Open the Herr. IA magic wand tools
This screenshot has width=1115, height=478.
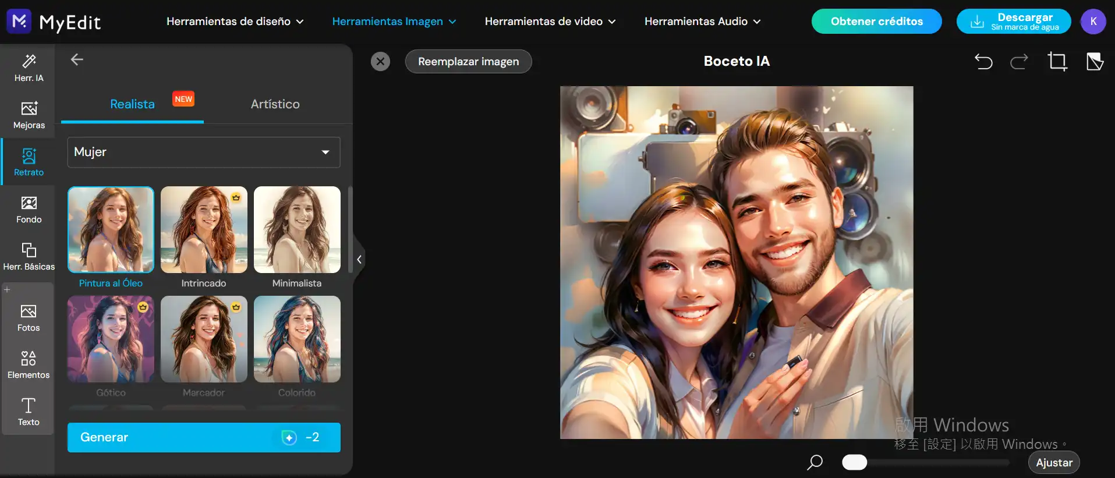pyautogui.click(x=29, y=68)
